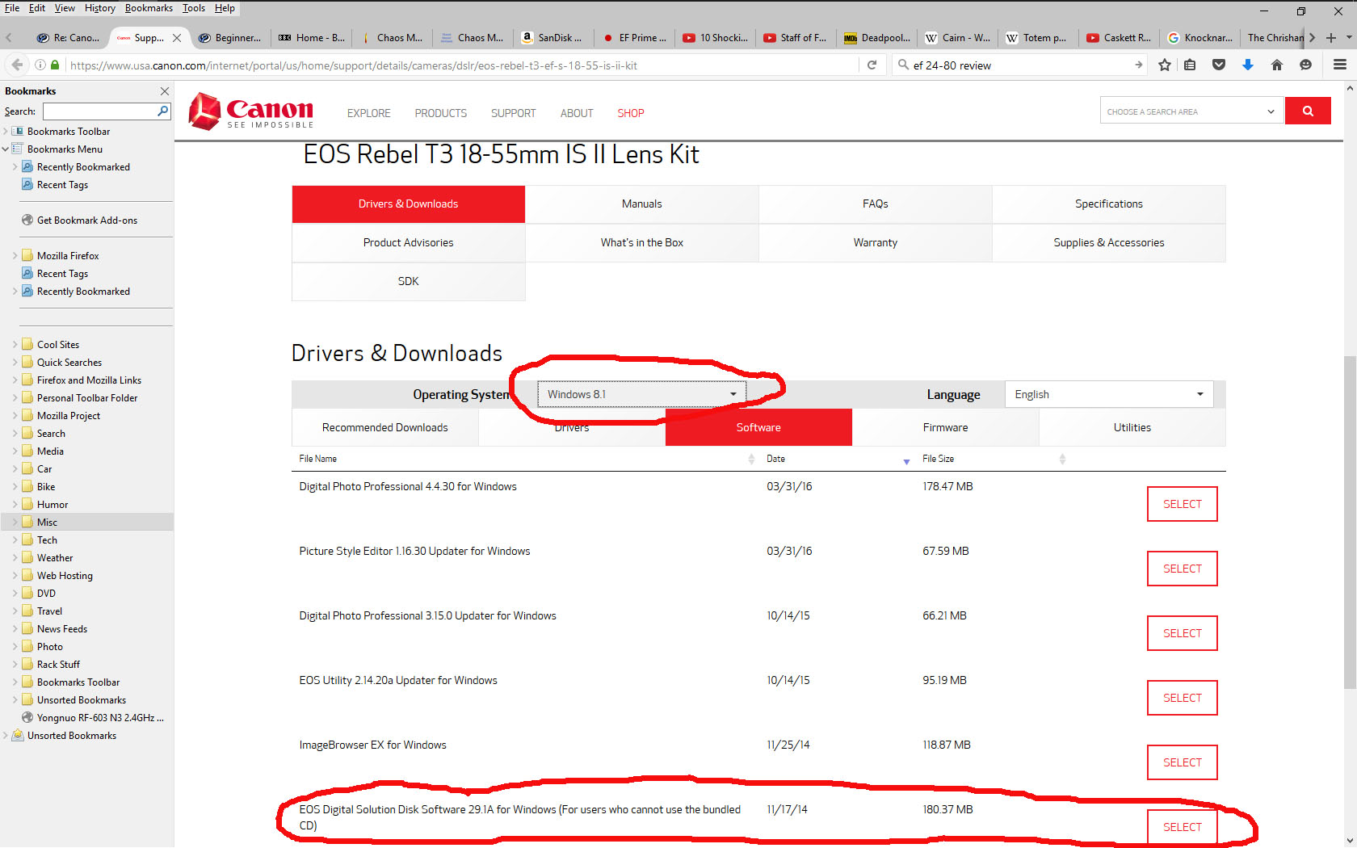
Task: Open the Help menu
Action: pos(225,8)
